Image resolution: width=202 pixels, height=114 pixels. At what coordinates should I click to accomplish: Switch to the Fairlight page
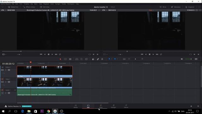113,106
